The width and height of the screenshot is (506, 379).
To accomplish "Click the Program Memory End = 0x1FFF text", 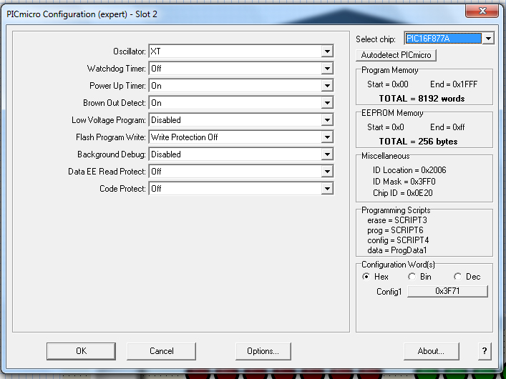I will [x=454, y=84].
